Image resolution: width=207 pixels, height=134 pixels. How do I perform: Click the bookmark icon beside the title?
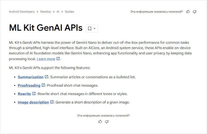tap(90, 28)
